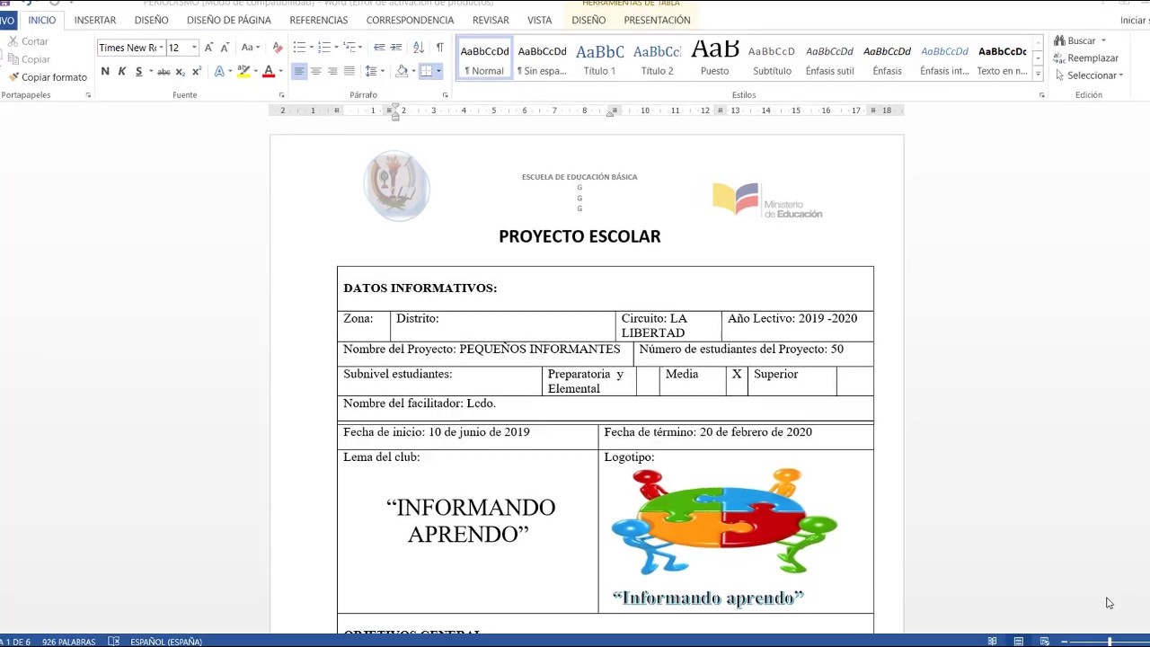Apply the Sin espaciado style
The width and height of the screenshot is (1150, 647).
coord(542,58)
